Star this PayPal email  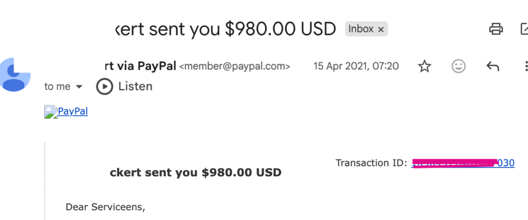point(424,66)
